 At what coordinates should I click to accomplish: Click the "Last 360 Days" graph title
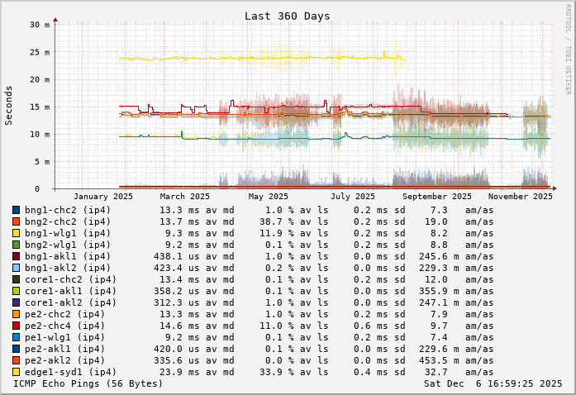[x=287, y=16]
